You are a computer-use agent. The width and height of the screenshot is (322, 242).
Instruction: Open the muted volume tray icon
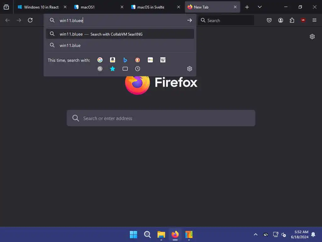(x=284, y=234)
